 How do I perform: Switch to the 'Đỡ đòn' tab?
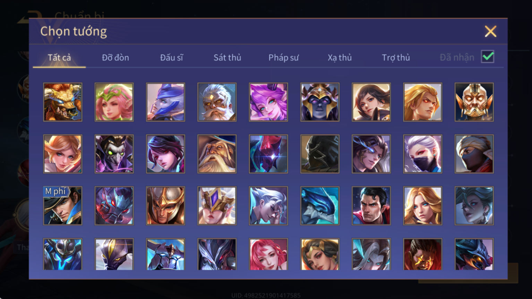pos(115,58)
